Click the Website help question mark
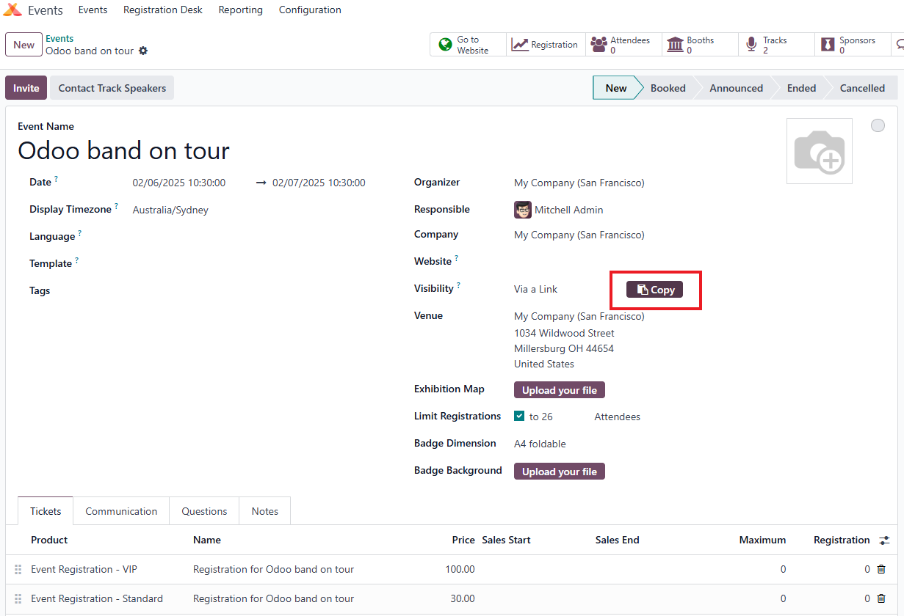Viewport: 904px width, 616px height. point(456,258)
